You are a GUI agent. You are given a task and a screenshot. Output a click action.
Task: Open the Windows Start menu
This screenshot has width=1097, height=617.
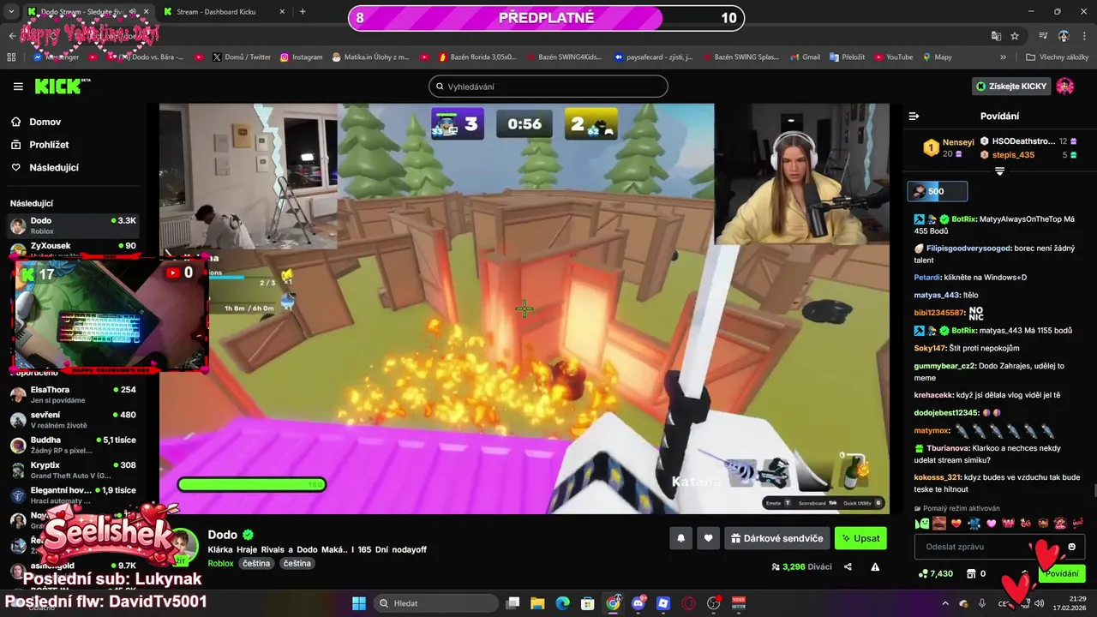click(359, 603)
